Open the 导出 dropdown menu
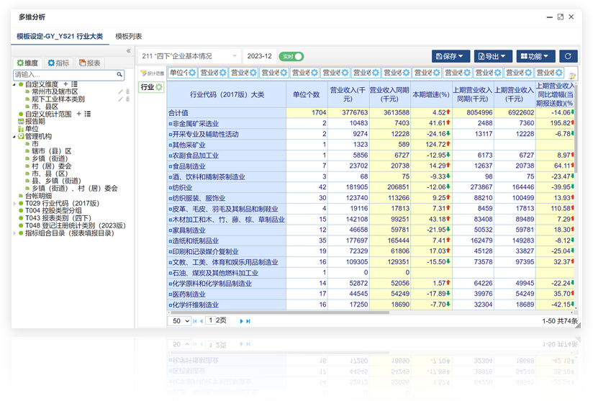 493,56
